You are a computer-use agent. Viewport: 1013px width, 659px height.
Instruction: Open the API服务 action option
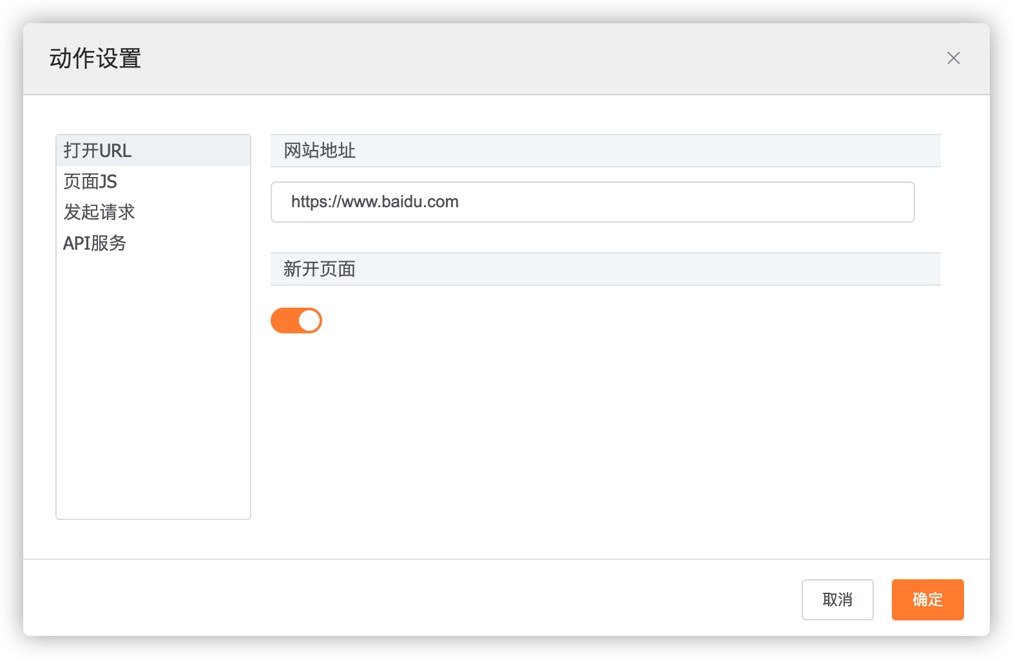pos(95,243)
